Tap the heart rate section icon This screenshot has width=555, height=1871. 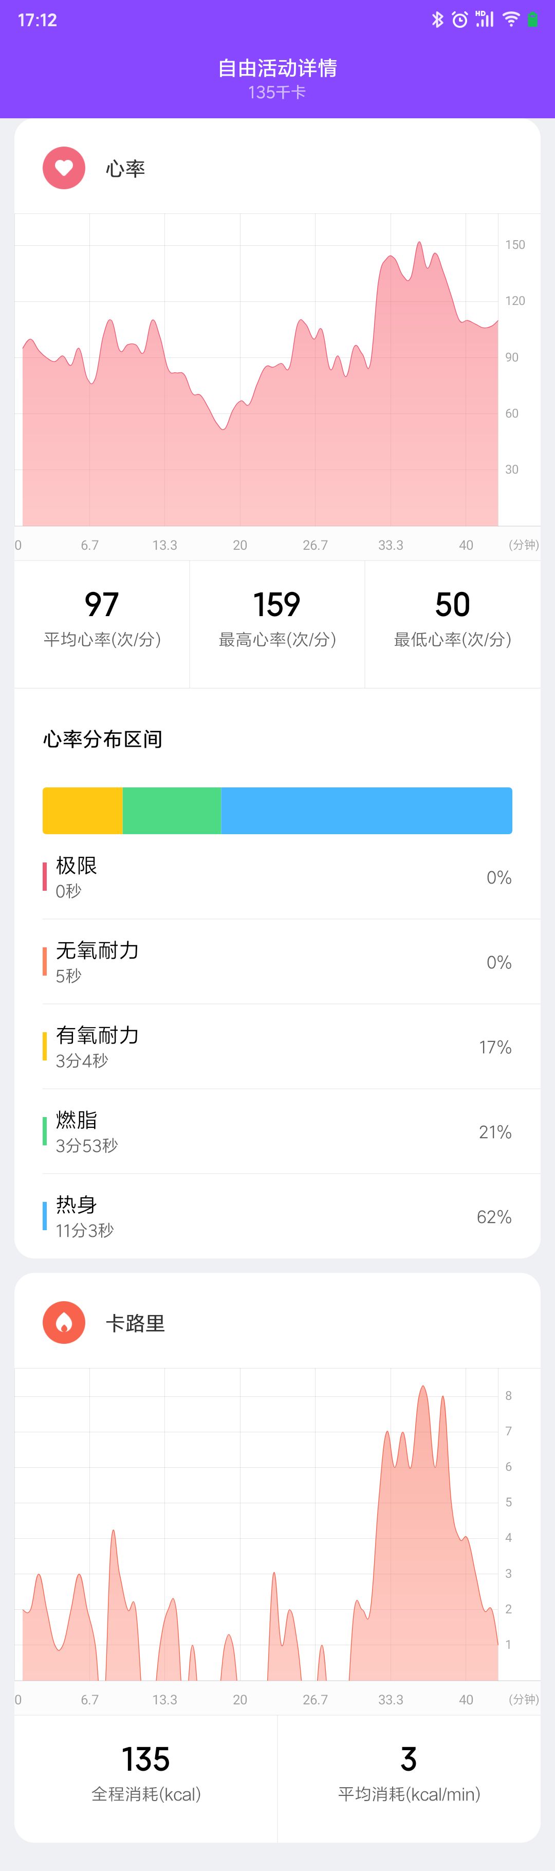click(64, 168)
